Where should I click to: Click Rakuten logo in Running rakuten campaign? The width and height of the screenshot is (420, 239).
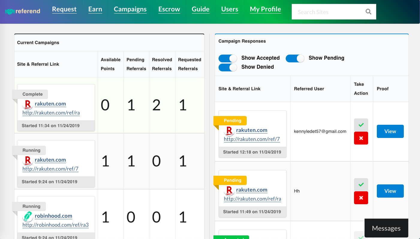point(28,160)
